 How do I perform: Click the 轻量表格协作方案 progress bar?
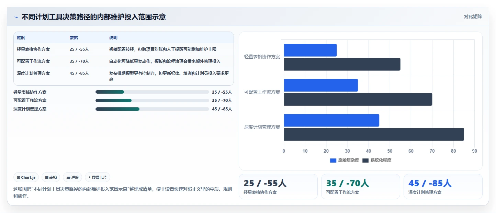(152, 92)
